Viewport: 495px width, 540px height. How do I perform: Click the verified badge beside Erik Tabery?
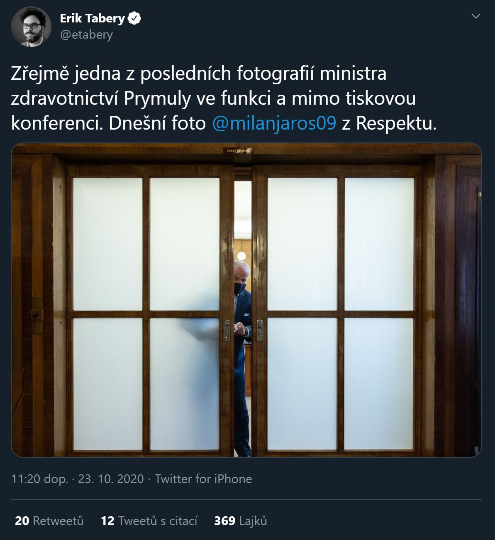(x=134, y=18)
